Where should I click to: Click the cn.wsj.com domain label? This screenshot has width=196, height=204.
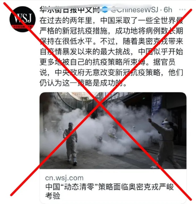click(64, 178)
